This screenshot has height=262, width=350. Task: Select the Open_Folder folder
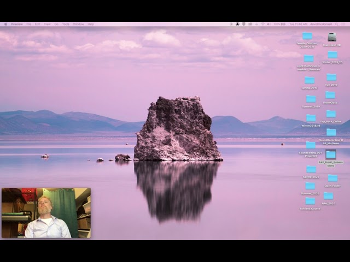click(332, 178)
